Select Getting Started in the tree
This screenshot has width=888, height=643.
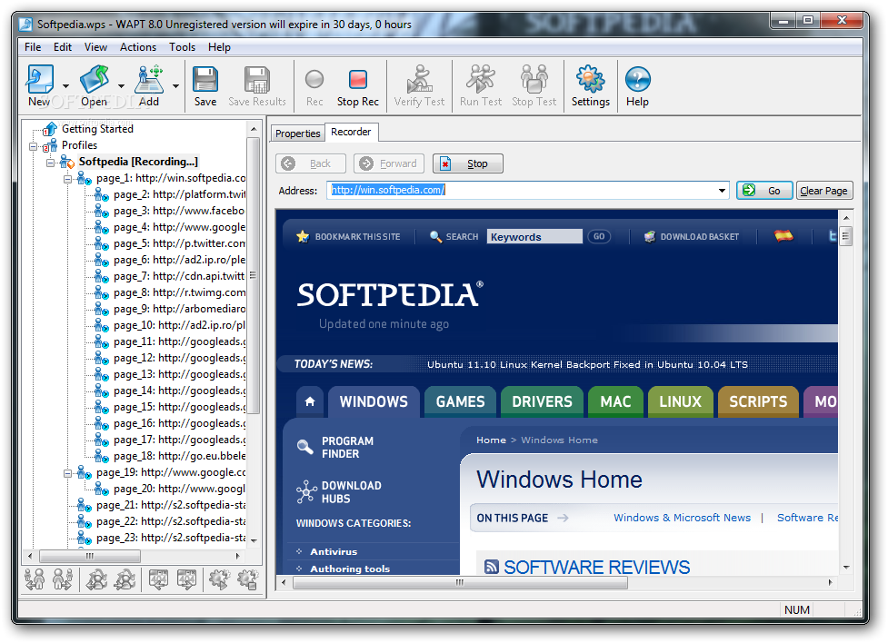coord(97,128)
